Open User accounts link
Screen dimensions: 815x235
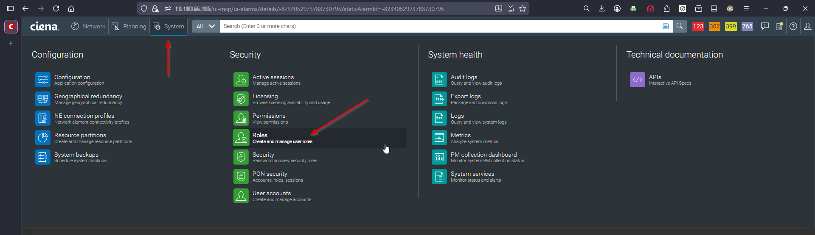click(272, 193)
